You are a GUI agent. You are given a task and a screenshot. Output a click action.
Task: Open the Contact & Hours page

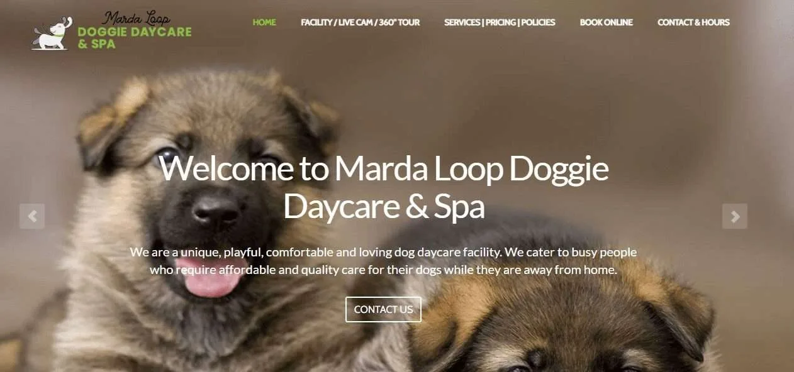click(693, 22)
